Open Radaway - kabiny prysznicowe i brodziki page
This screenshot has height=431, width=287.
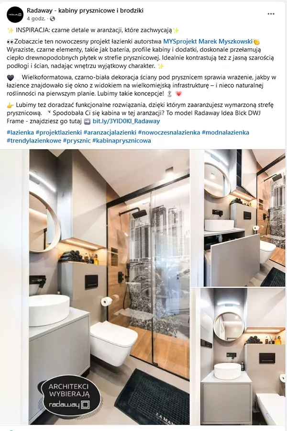coord(85,11)
